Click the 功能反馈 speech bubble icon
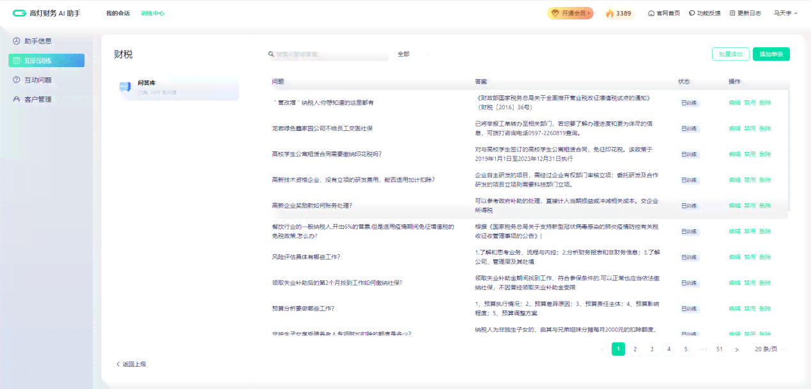Image resolution: width=811 pixels, height=389 pixels. click(x=691, y=13)
